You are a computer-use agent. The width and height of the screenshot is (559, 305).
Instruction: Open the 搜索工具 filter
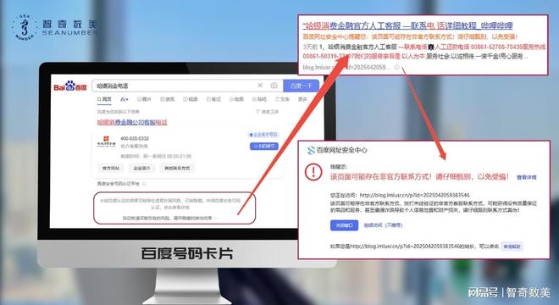(x=267, y=112)
